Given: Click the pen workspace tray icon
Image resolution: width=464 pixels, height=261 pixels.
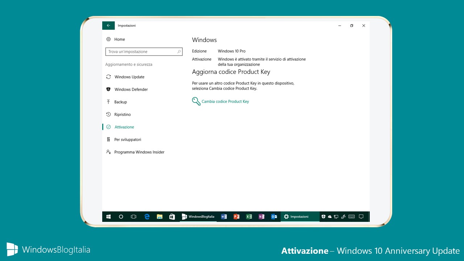Looking at the screenshot, I should (x=343, y=217).
